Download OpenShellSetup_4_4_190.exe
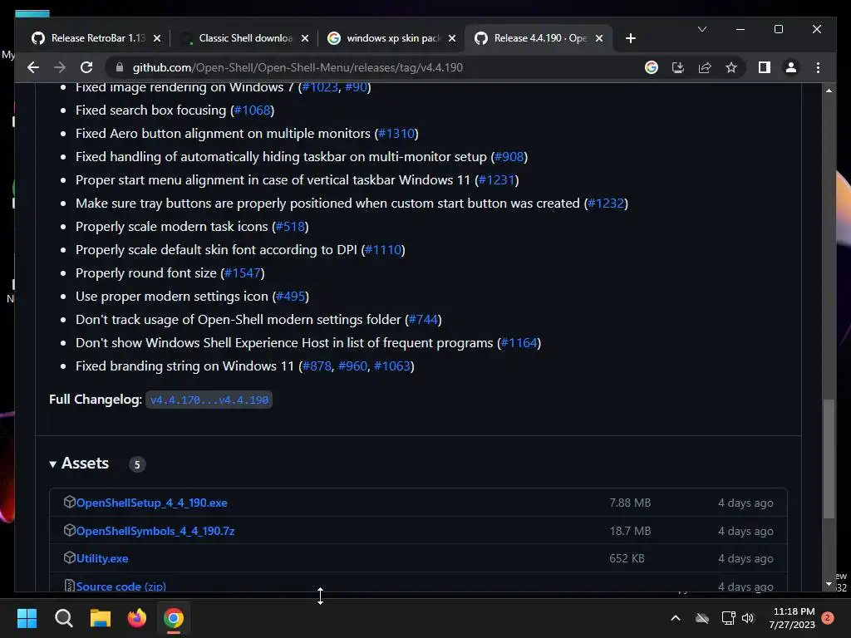 tap(151, 503)
